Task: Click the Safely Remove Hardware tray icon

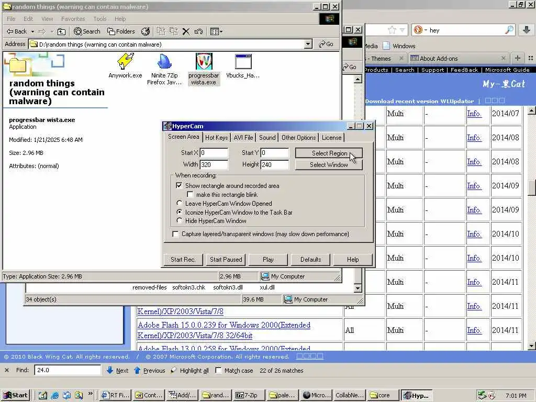Action: (482, 395)
